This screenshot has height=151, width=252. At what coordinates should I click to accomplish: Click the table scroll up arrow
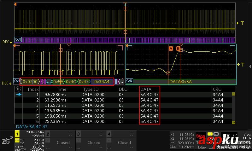click(x=234, y=94)
